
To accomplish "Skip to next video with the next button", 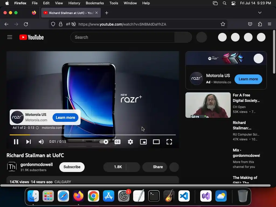I will 29,142.
